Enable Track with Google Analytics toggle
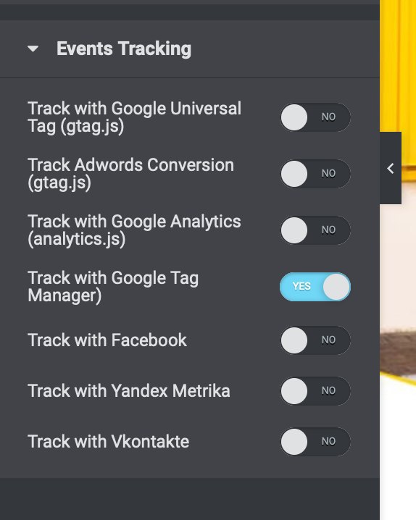Viewport: 416px width, 520px height. [315, 230]
